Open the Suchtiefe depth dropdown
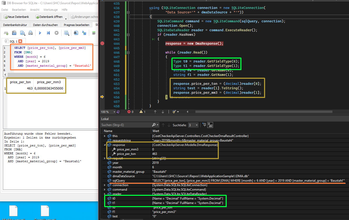 (193, 125)
